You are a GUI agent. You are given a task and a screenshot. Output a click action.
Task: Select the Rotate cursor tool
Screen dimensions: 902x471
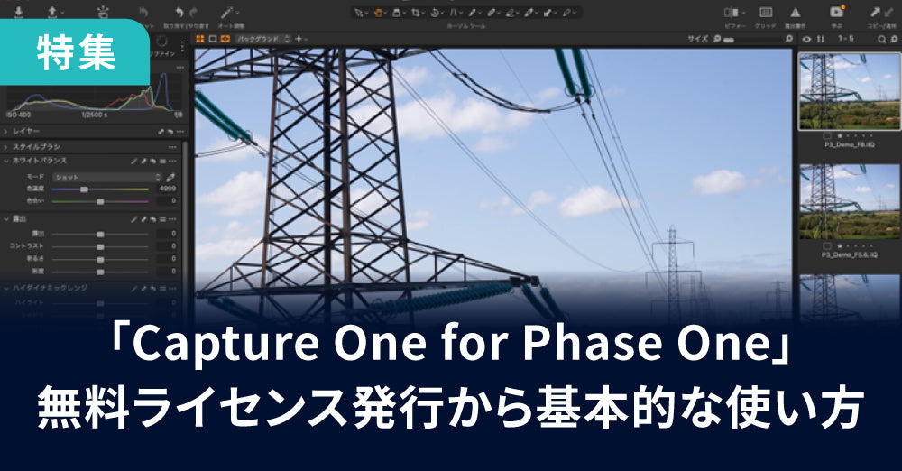[x=435, y=13]
